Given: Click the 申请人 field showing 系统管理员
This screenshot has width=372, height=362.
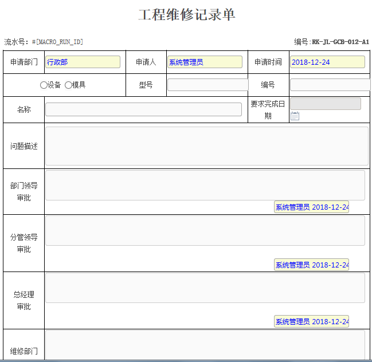Looking at the screenshot, I should point(205,62).
